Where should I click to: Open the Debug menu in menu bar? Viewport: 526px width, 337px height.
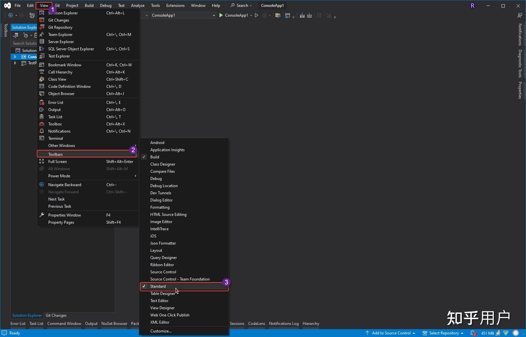click(106, 6)
